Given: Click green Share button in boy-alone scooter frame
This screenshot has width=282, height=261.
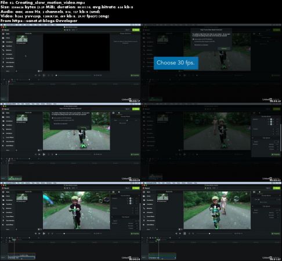Looking at the screenshot, I should [x=136, y=188].
